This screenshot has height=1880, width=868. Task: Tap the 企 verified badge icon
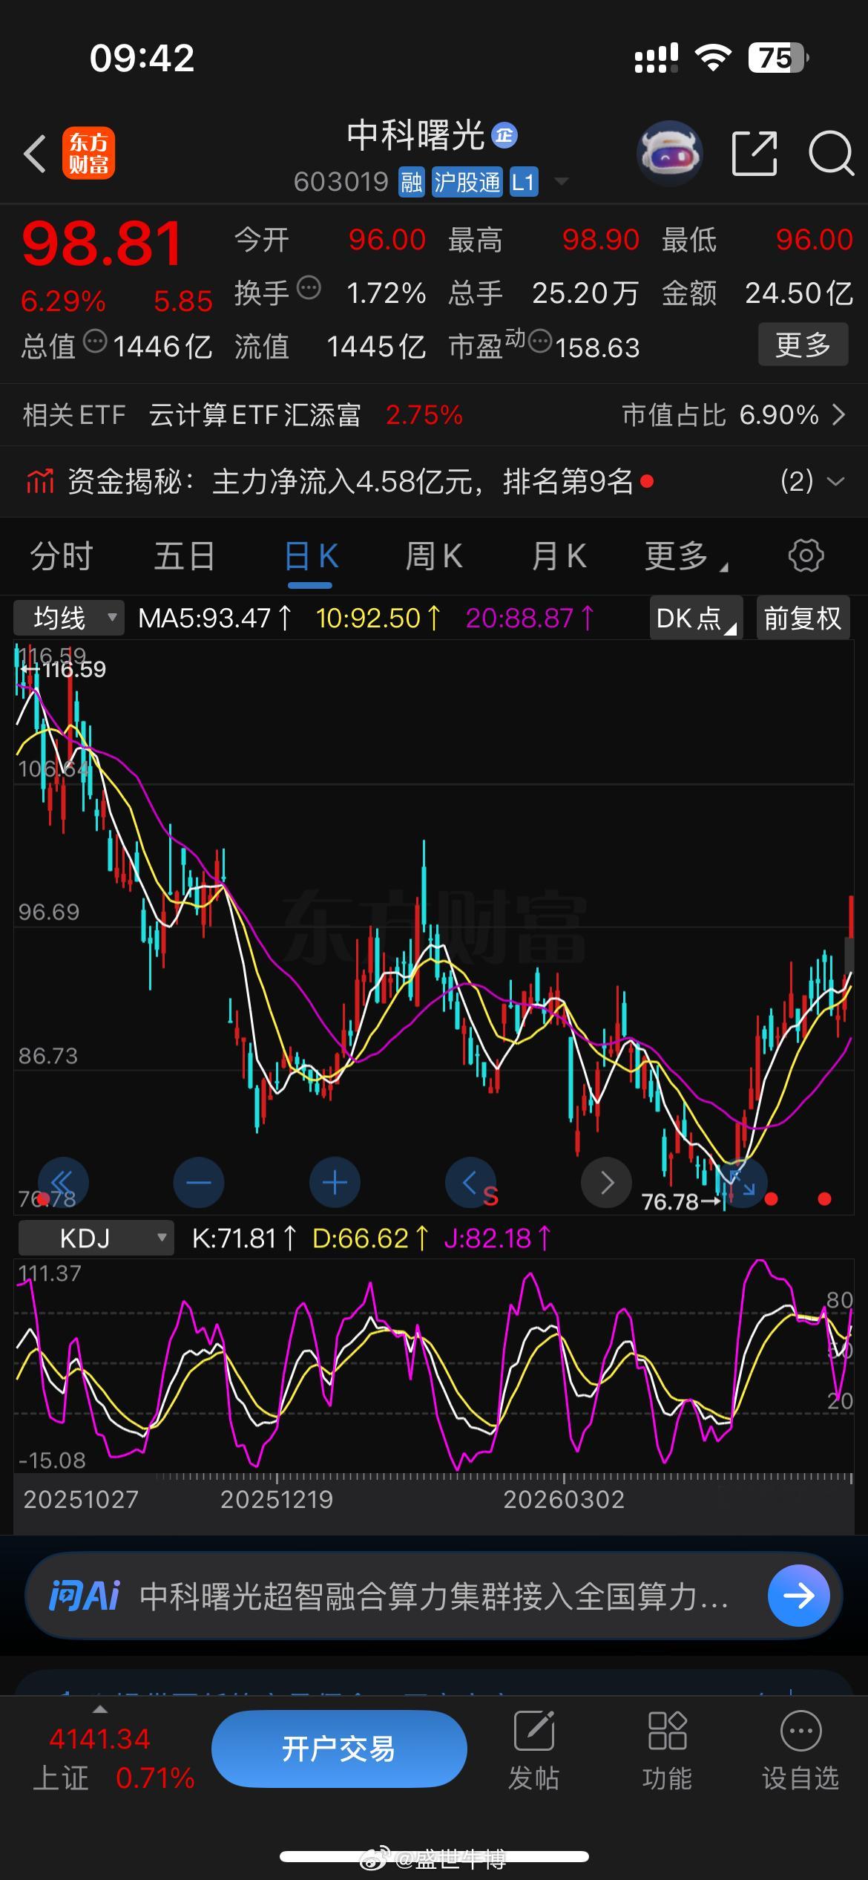pyautogui.click(x=504, y=135)
